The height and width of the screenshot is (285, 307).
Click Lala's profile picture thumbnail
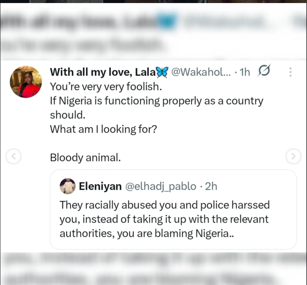(25, 81)
